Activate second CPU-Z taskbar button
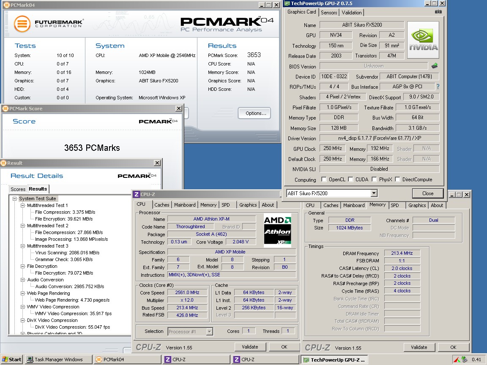Screen dimensions: 487x365 266,360
